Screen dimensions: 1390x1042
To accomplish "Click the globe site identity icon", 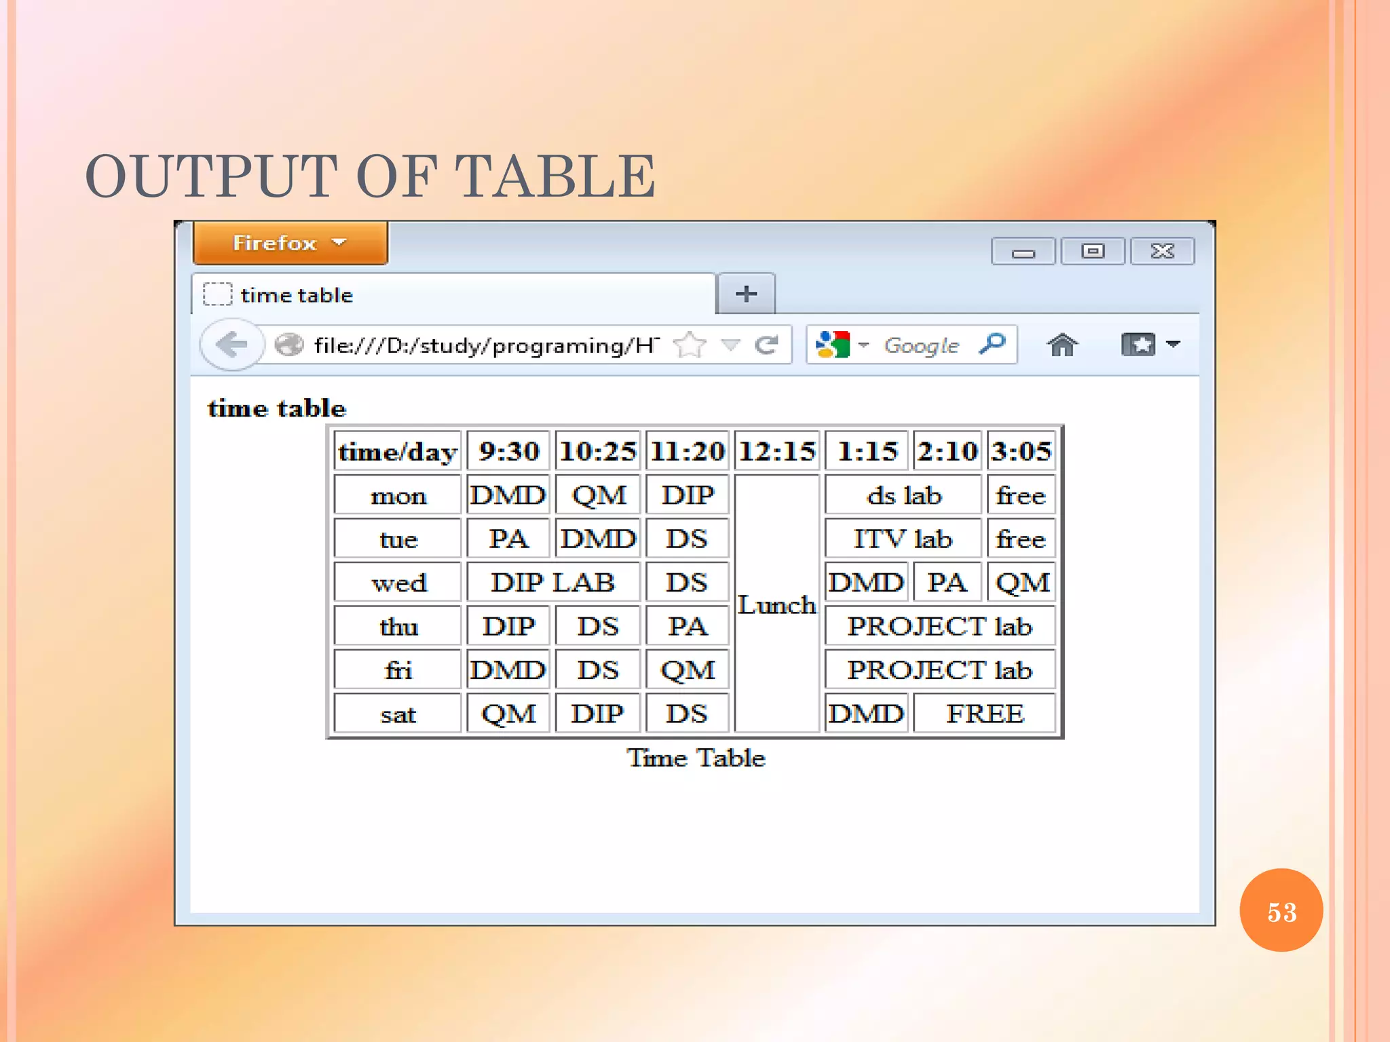I will [x=289, y=345].
